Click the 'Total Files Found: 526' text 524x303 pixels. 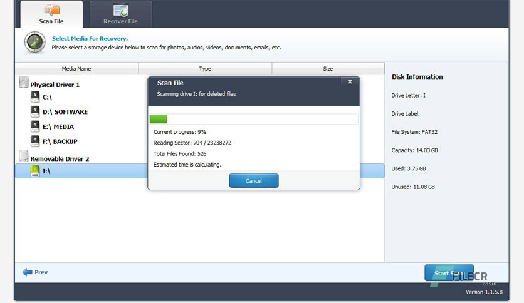click(180, 154)
